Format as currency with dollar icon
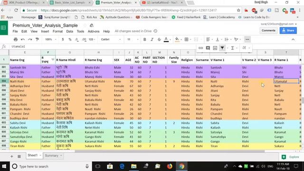 click(x=63, y=39)
